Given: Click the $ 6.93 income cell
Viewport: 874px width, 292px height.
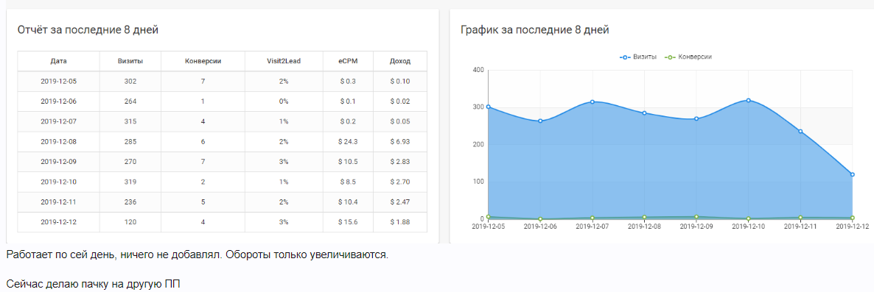Looking at the screenshot, I should 399,142.
